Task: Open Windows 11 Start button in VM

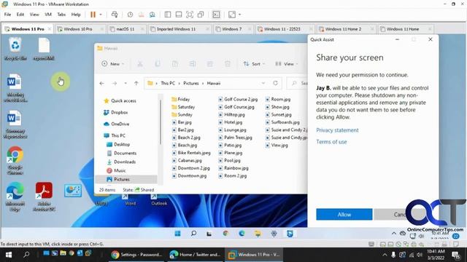Action: (177, 234)
